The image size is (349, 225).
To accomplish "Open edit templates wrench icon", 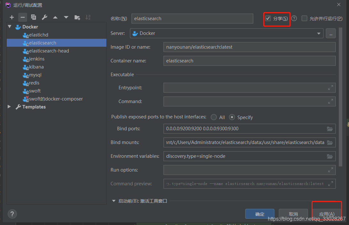I will (x=44, y=17).
